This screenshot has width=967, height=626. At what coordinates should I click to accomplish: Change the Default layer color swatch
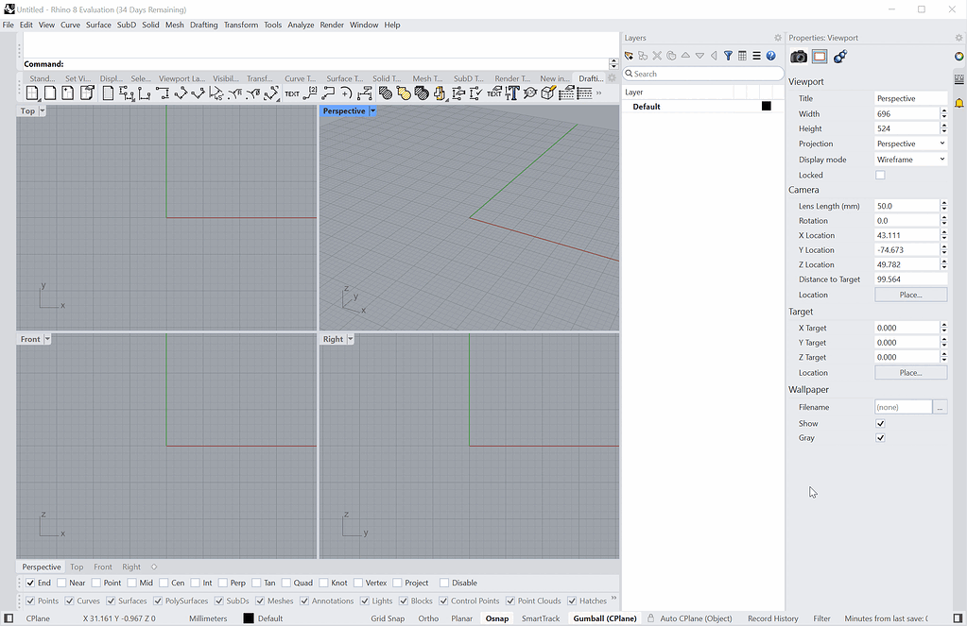766,107
